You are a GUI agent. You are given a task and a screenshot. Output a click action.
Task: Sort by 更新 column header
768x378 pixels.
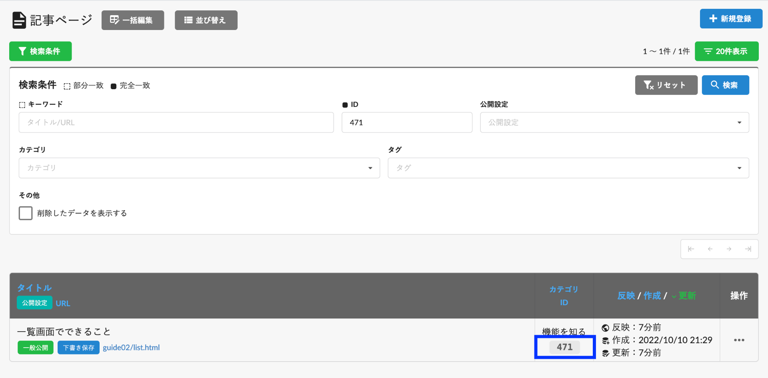coord(687,296)
